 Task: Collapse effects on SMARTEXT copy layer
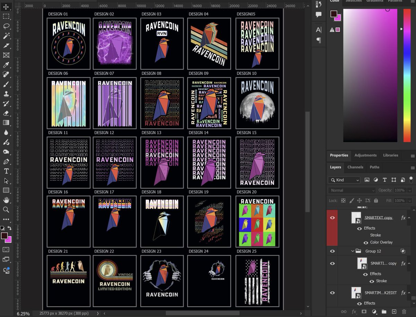pyautogui.click(x=409, y=218)
